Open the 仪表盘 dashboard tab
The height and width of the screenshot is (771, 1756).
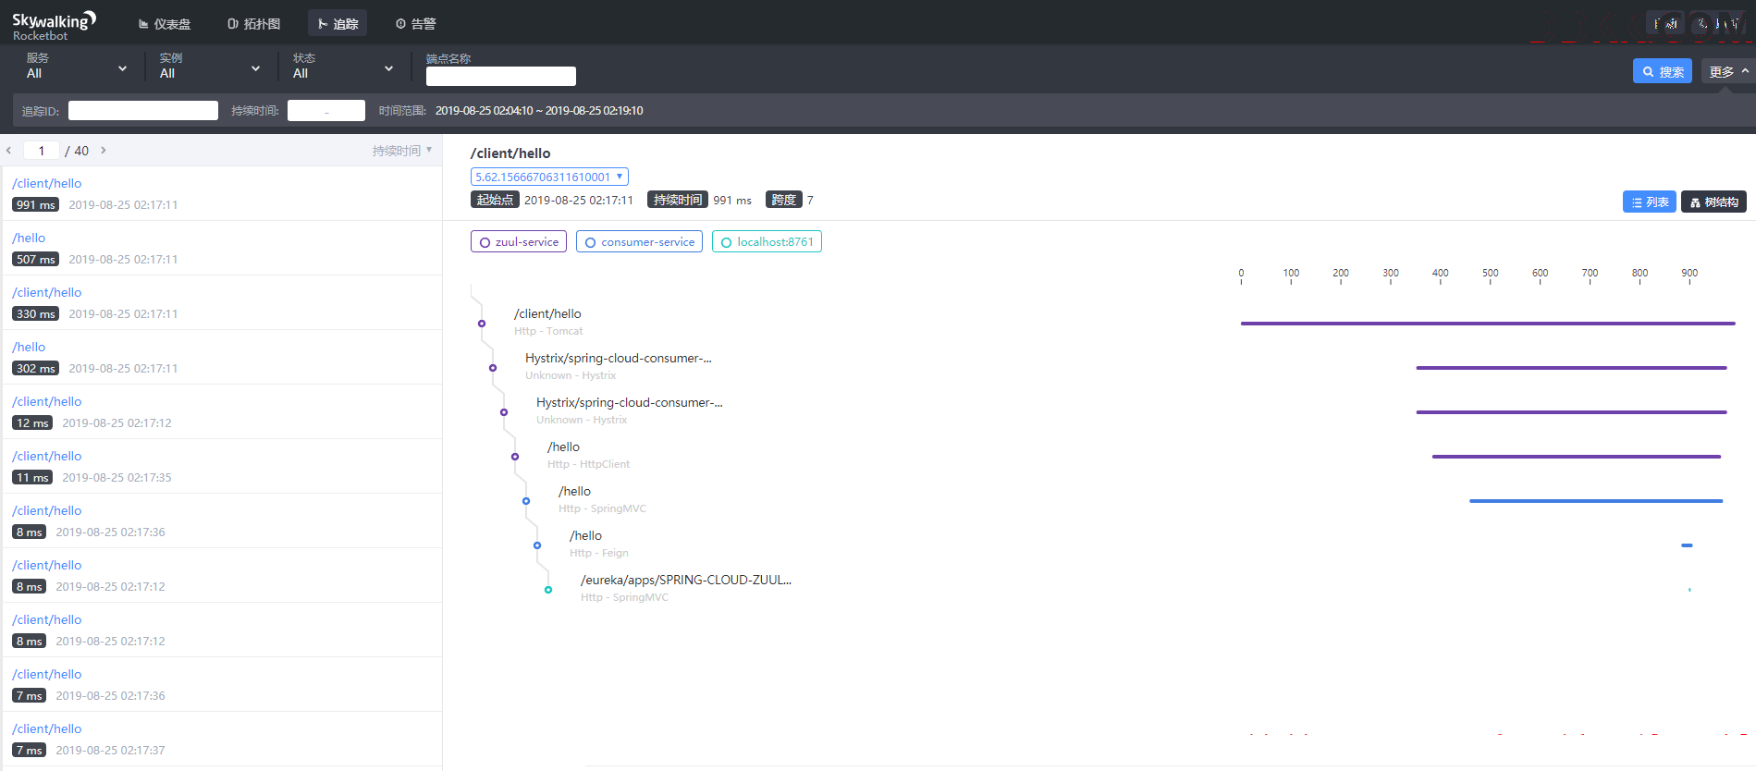165,23
